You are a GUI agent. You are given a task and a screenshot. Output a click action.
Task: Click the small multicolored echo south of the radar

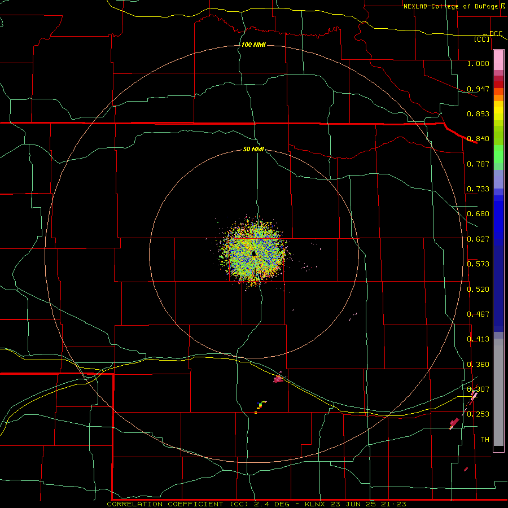[x=260, y=406]
